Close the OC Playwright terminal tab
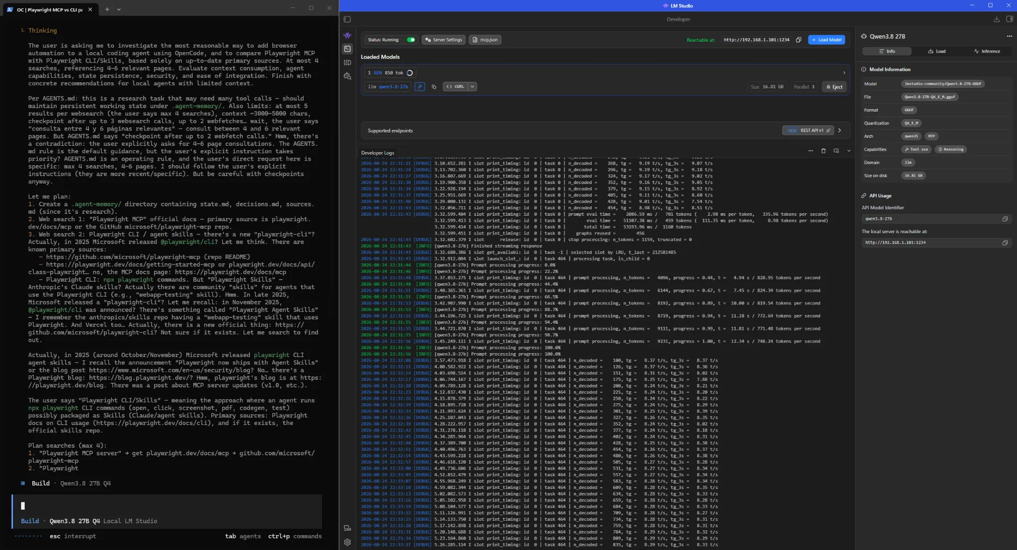The width and height of the screenshot is (1017, 550). (x=90, y=9)
